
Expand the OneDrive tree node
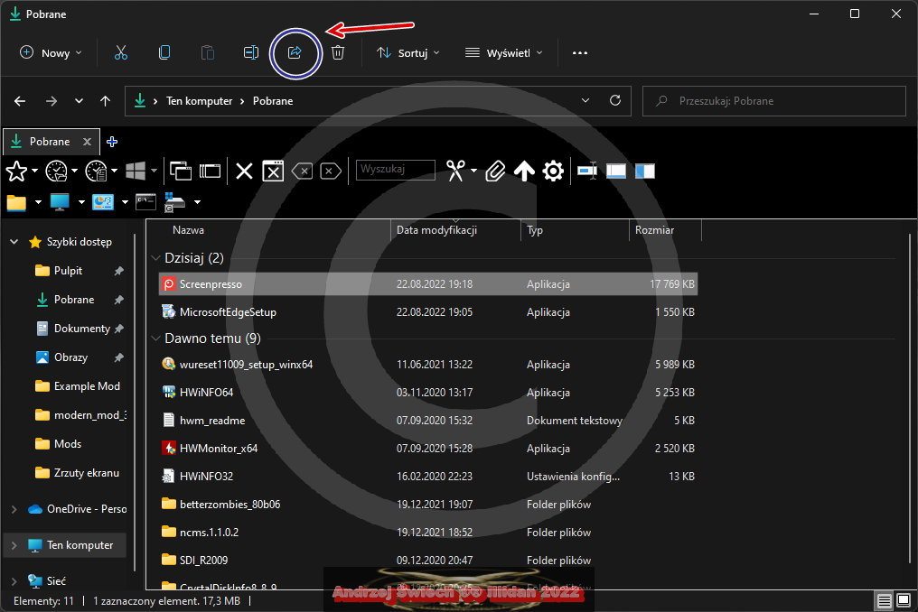click(x=14, y=509)
